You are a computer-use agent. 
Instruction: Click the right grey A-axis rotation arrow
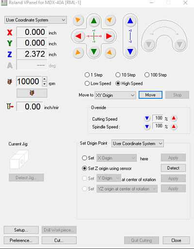point(180,45)
